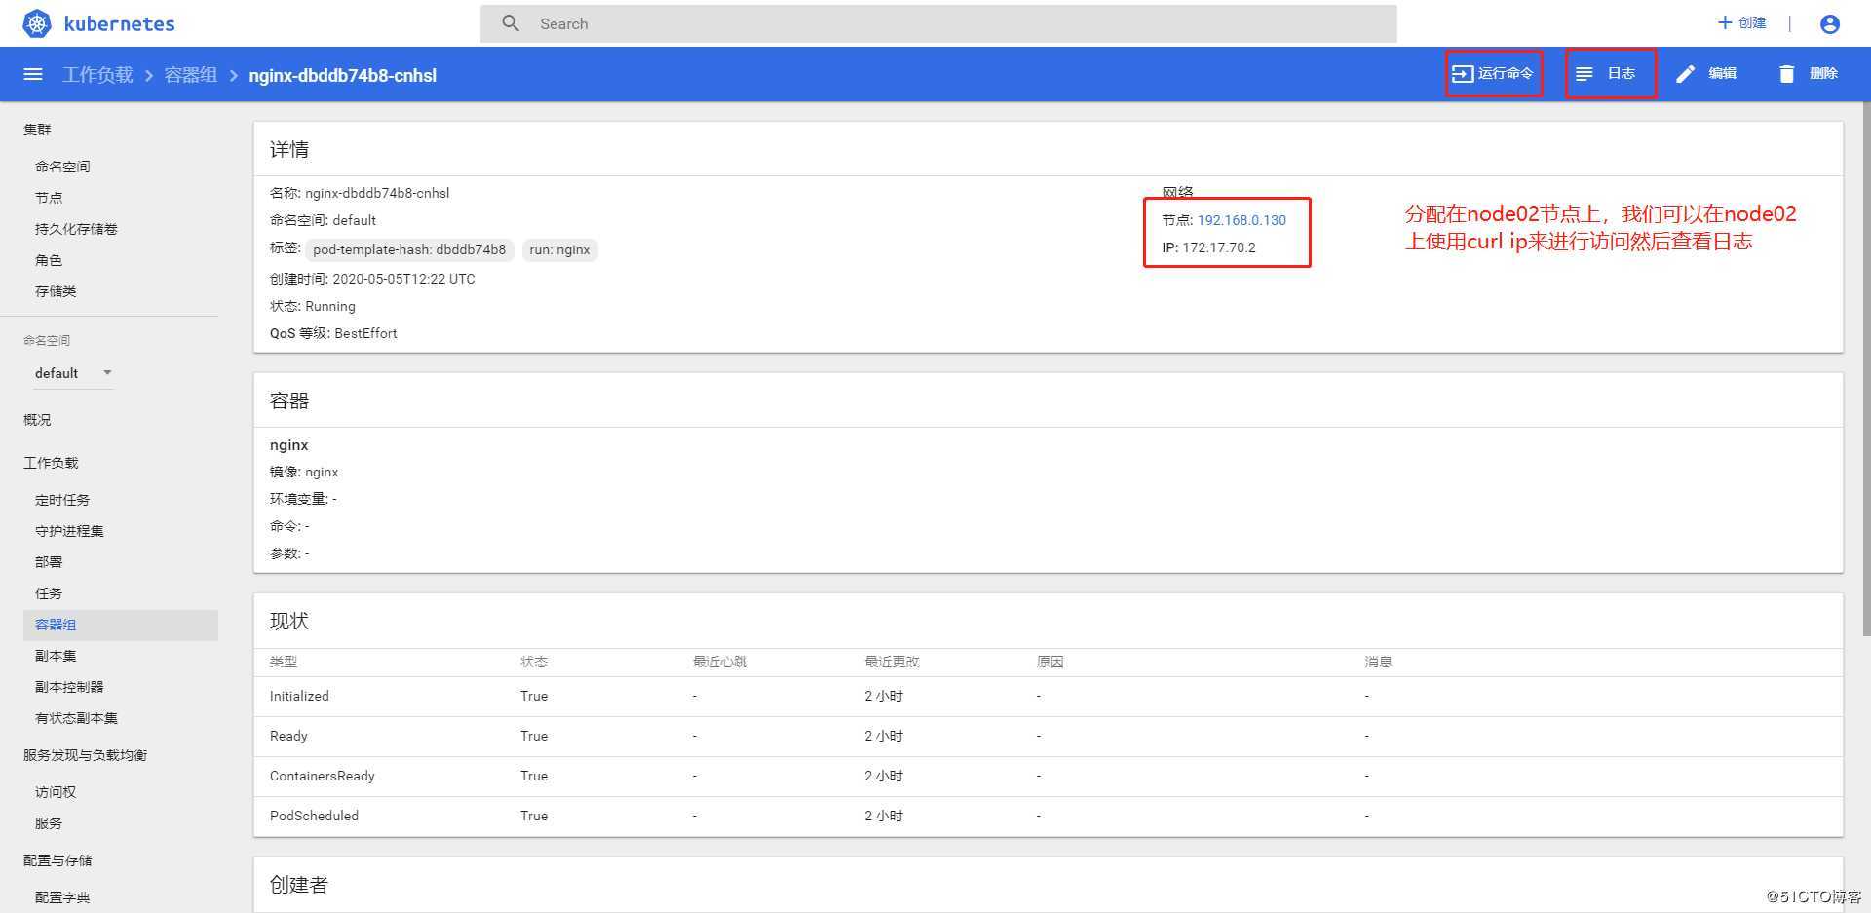This screenshot has height=913, width=1871.
Task: Open 有状态副本集 in the sidebar
Action: click(76, 718)
